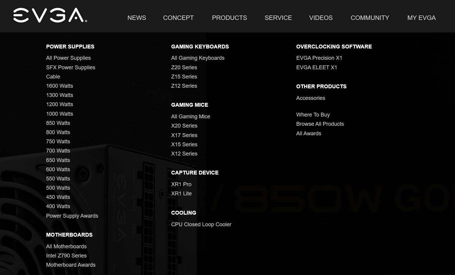Image resolution: width=455 pixels, height=275 pixels.
Task: Open SFX Power Supplies link
Action: [71, 67]
